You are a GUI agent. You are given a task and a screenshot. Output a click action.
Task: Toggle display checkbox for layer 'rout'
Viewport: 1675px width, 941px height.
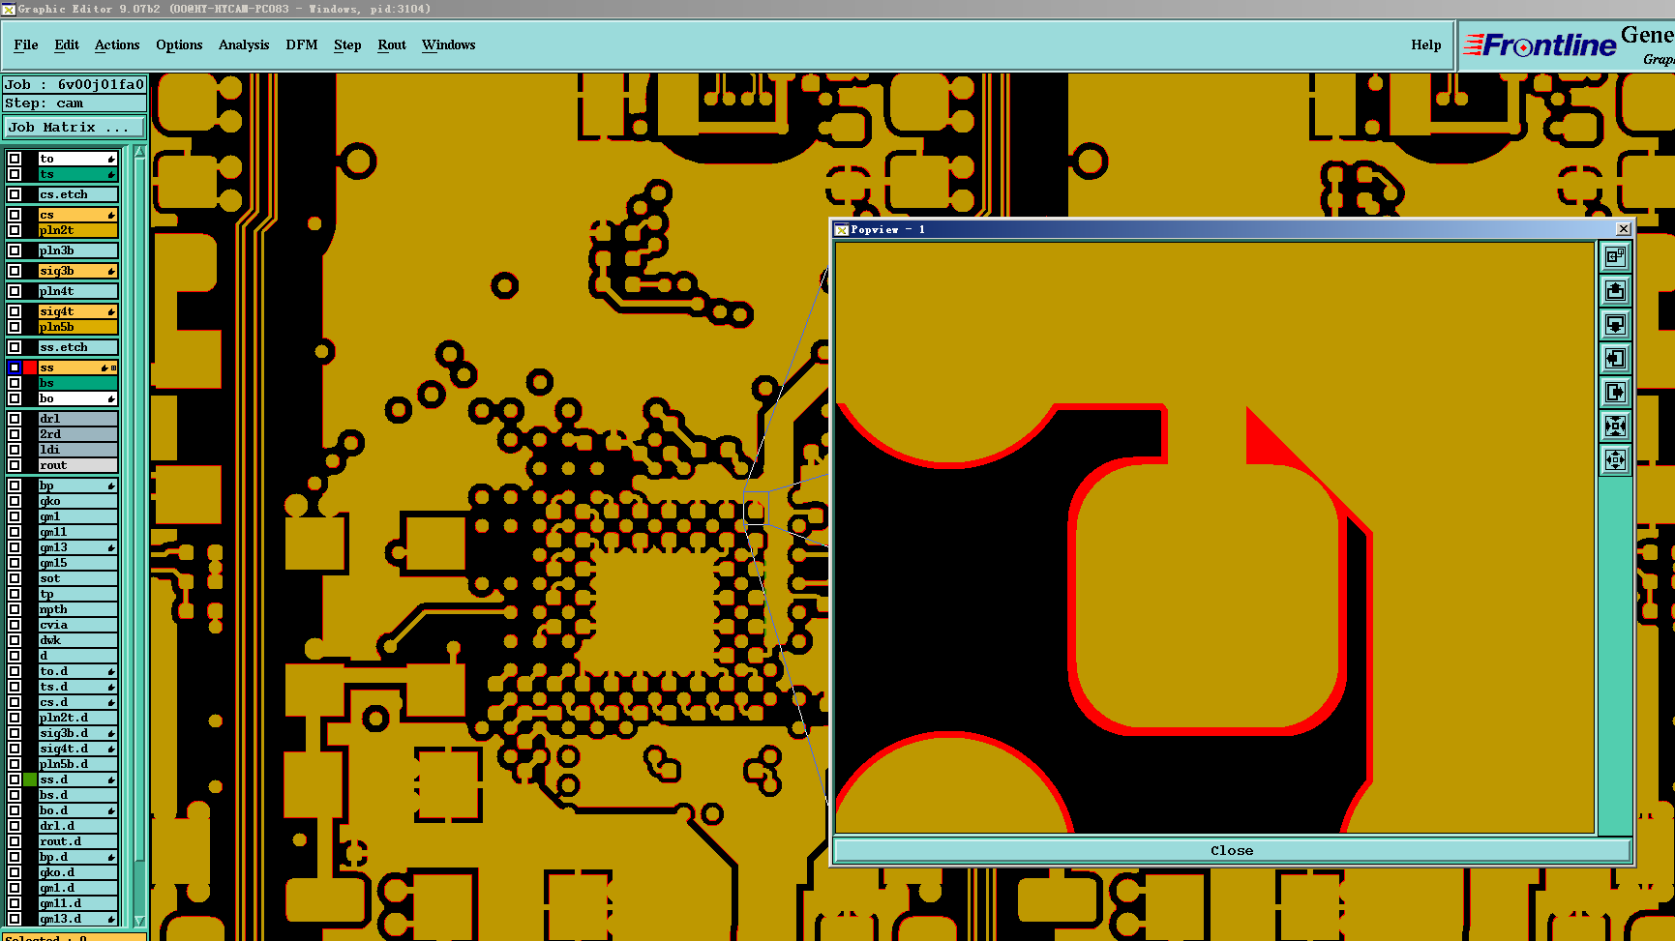click(x=15, y=465)
